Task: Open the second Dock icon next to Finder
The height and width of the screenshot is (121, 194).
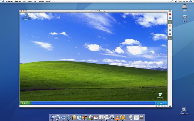Action: (58, 118)
